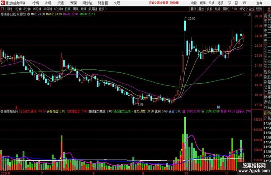Screen dimensions: 271x175
Task: Click the 多股 toolbar button
Action: (x=209, y=9)
